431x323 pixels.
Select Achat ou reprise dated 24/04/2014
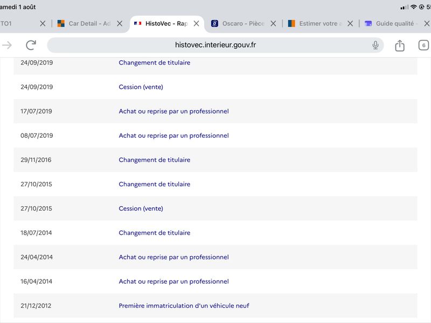tap(173, 257)
